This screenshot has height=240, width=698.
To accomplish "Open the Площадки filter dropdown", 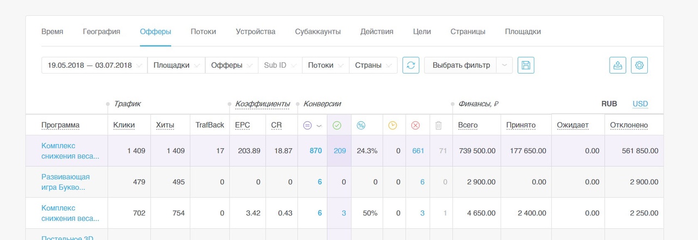I will click(x=176, y=65).
